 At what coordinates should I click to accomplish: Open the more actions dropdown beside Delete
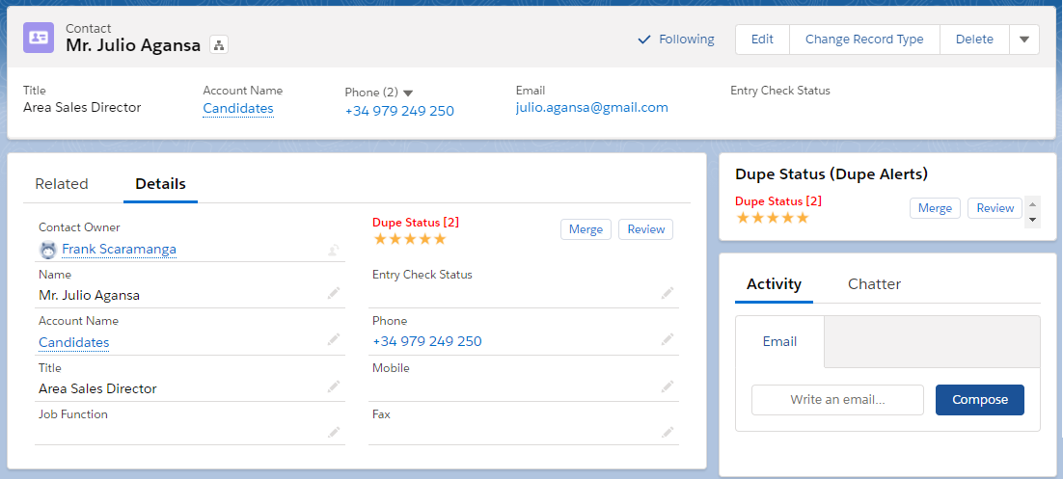pos(1023,40)
